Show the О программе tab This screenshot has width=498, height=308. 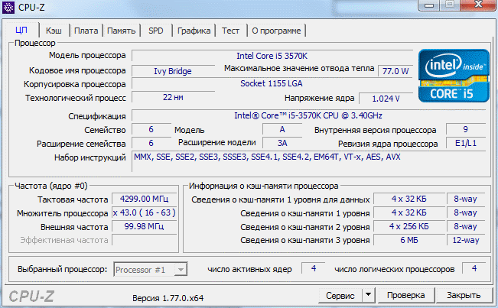(x=276, y=31)
